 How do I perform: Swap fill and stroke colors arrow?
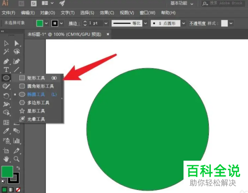click(x=18, y=168)
